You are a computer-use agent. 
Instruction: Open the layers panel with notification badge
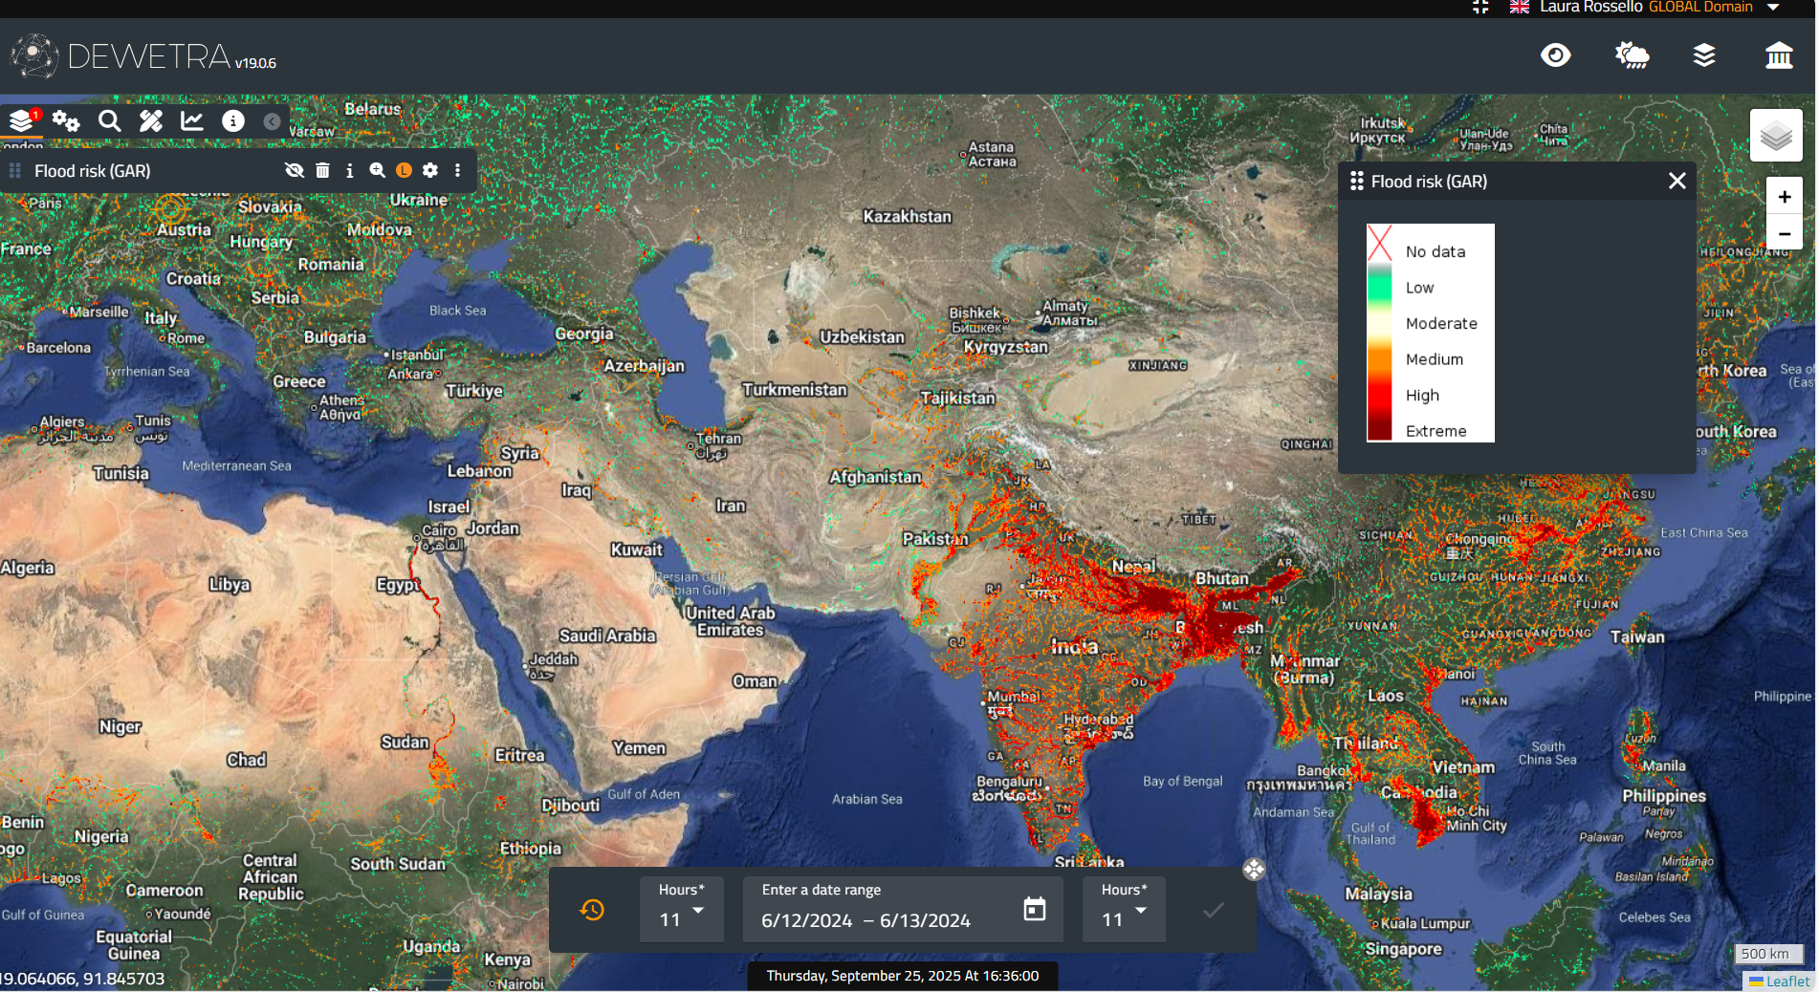pos(22,121)
